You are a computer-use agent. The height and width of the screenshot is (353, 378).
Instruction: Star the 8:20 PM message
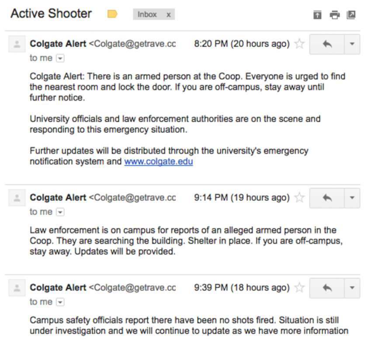click(x=299, y=44)
